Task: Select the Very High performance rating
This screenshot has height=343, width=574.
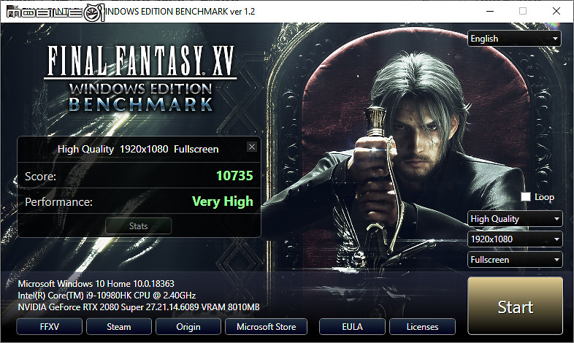Action: 223,201
